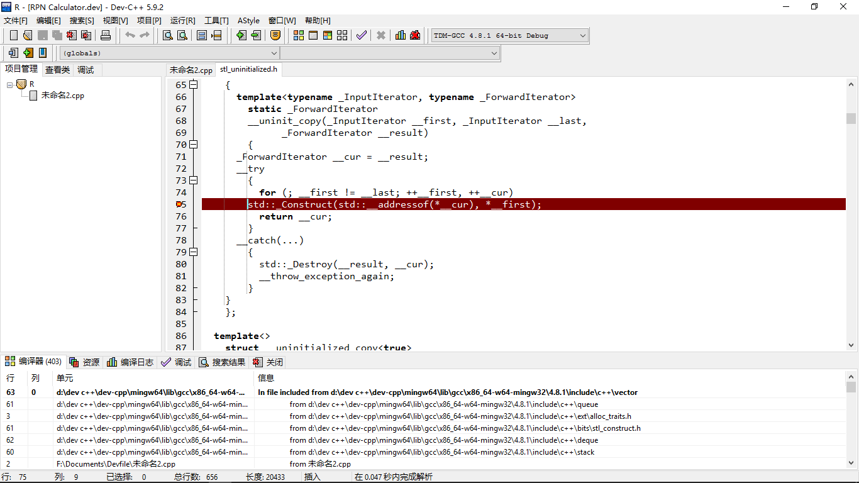Open the 帮助[H] menu

(x=318, y=21)
